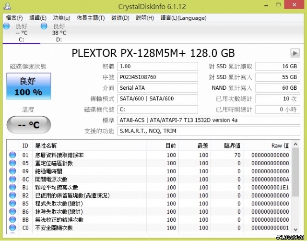Screen dimensions: 307x241
Task: Click the 介面 field showing Serial ATA
Action: click(x=158, y=88)
